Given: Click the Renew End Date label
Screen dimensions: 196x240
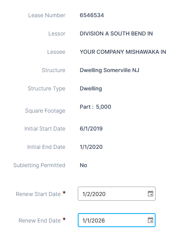Looking at the screenshot, I should pyautogui.click(x=40, y=221).
